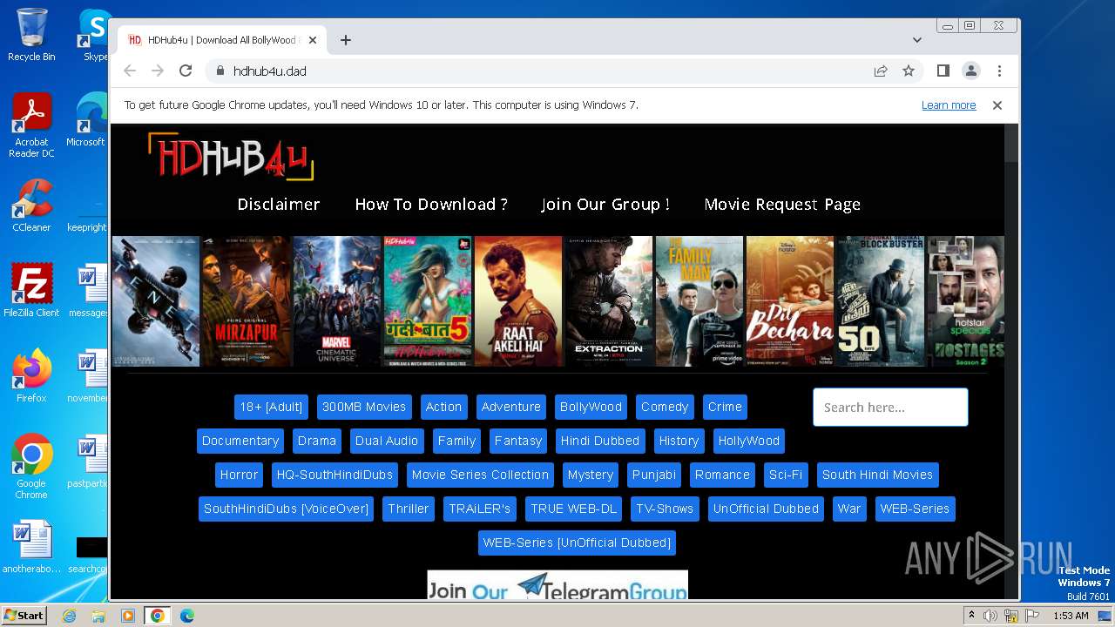Select the Comedy category

point(665,407)
